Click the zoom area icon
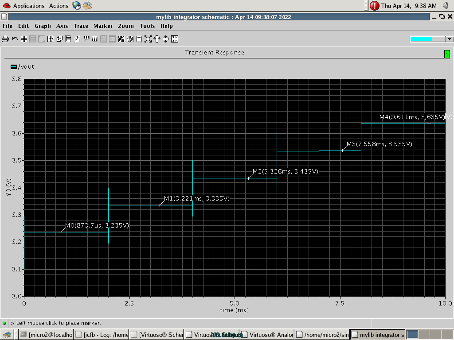This screenshot has width=454, height=340. click(148, 39)
